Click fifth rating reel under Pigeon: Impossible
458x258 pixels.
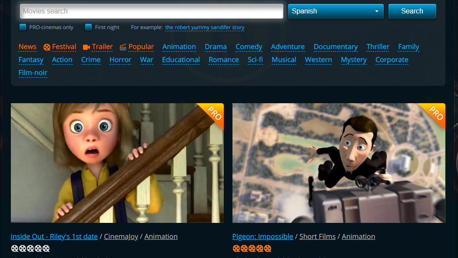click(268, 249)
